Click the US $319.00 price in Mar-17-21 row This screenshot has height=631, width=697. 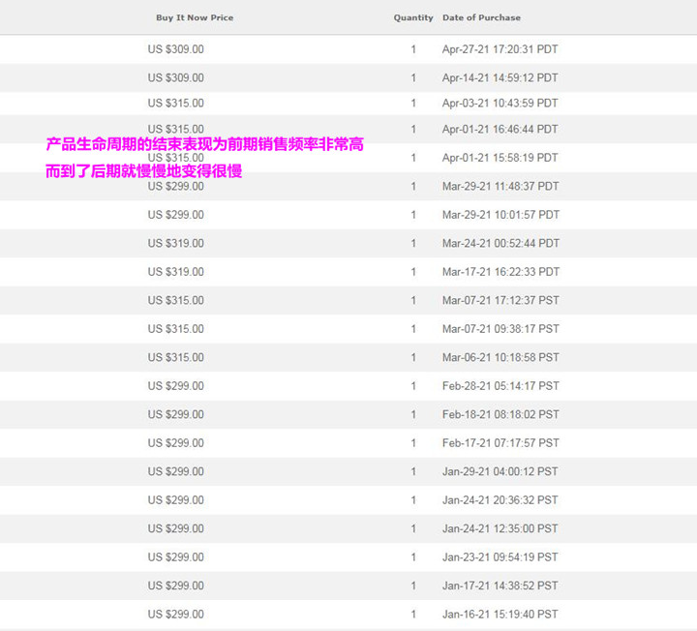coord(176,272)
